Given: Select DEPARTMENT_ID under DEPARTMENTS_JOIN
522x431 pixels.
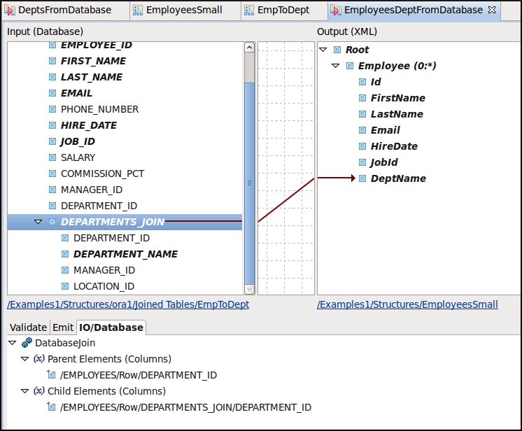Looking at the screenshot, I should point(111,238).
